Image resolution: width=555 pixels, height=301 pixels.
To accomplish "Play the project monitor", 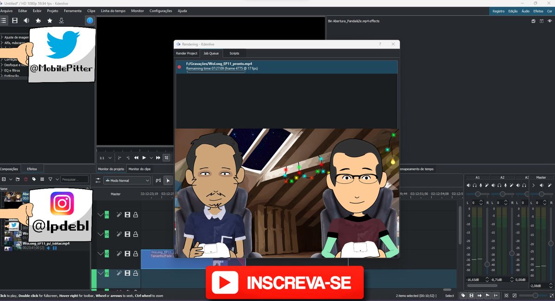I will pos(144,158).
